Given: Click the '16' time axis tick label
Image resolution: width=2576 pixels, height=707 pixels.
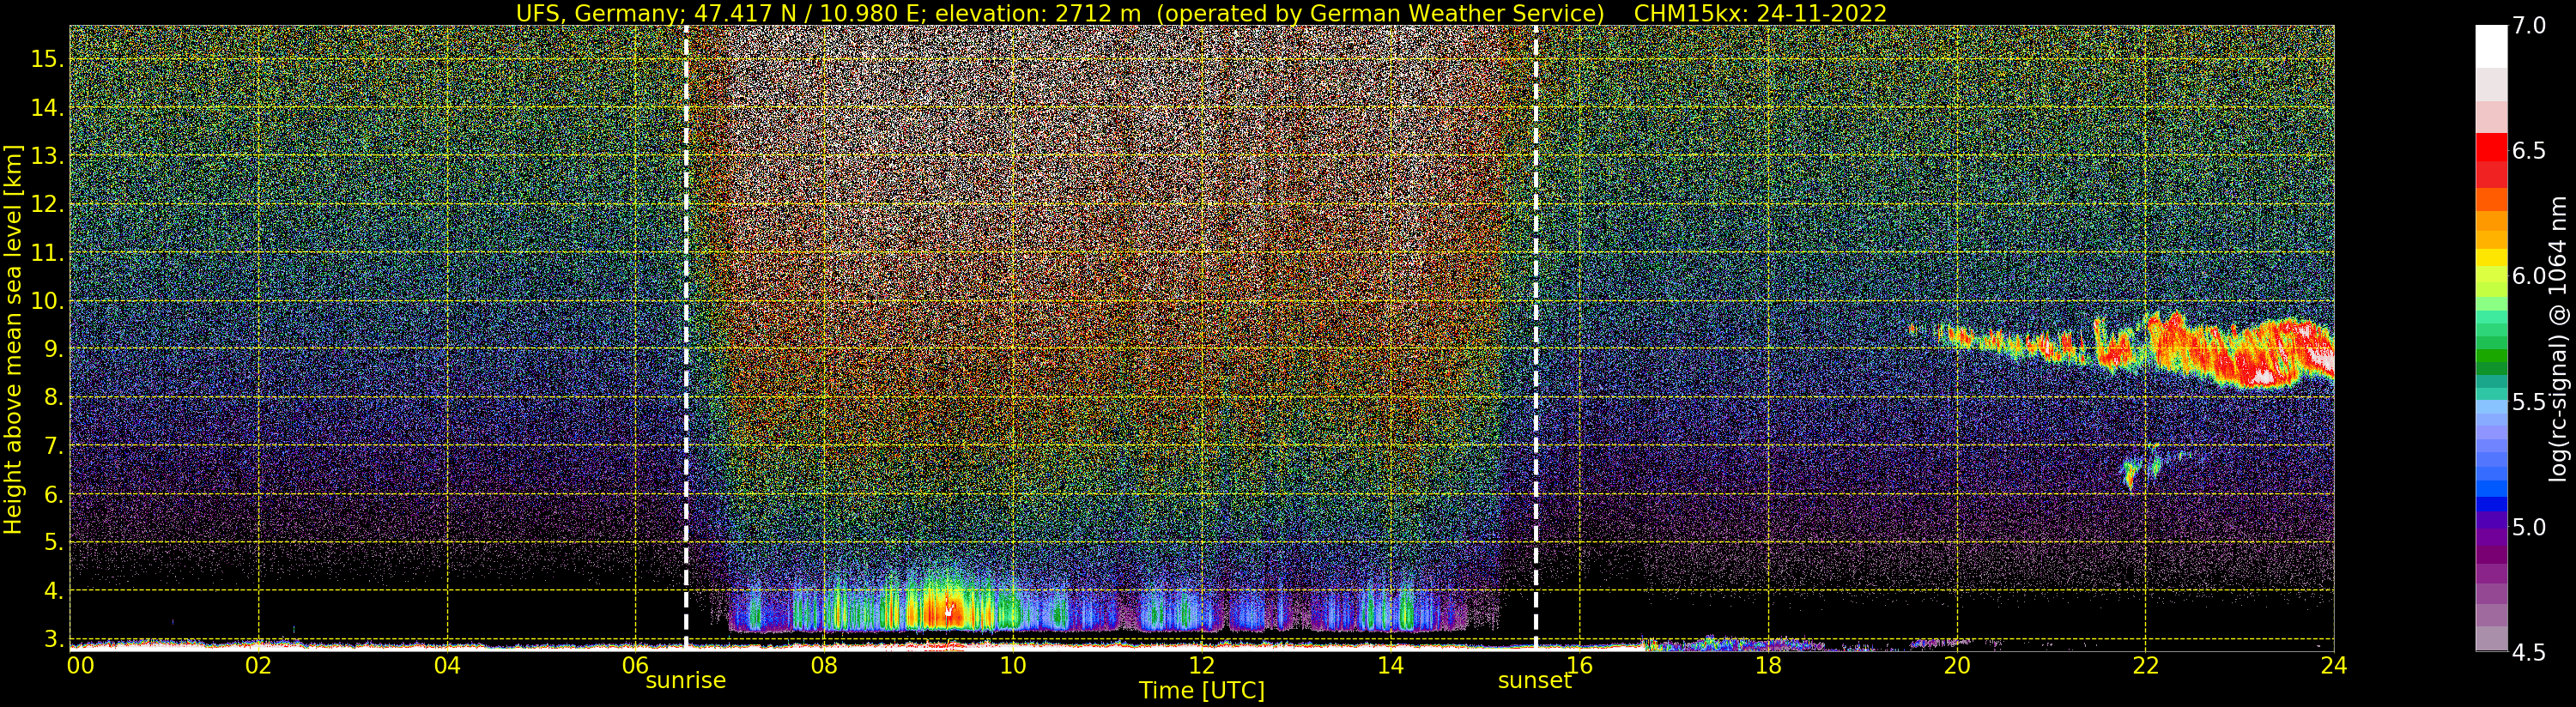Looking at the screenshot, I should pos(1579,665).
